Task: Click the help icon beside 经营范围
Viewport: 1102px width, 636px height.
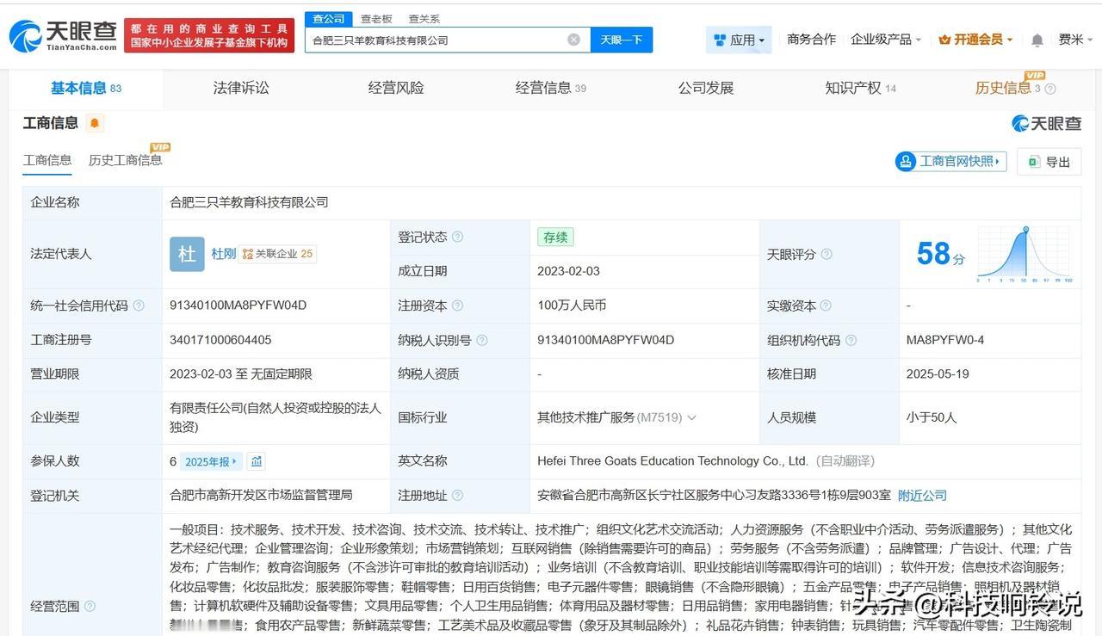Action: coord(90,606)
